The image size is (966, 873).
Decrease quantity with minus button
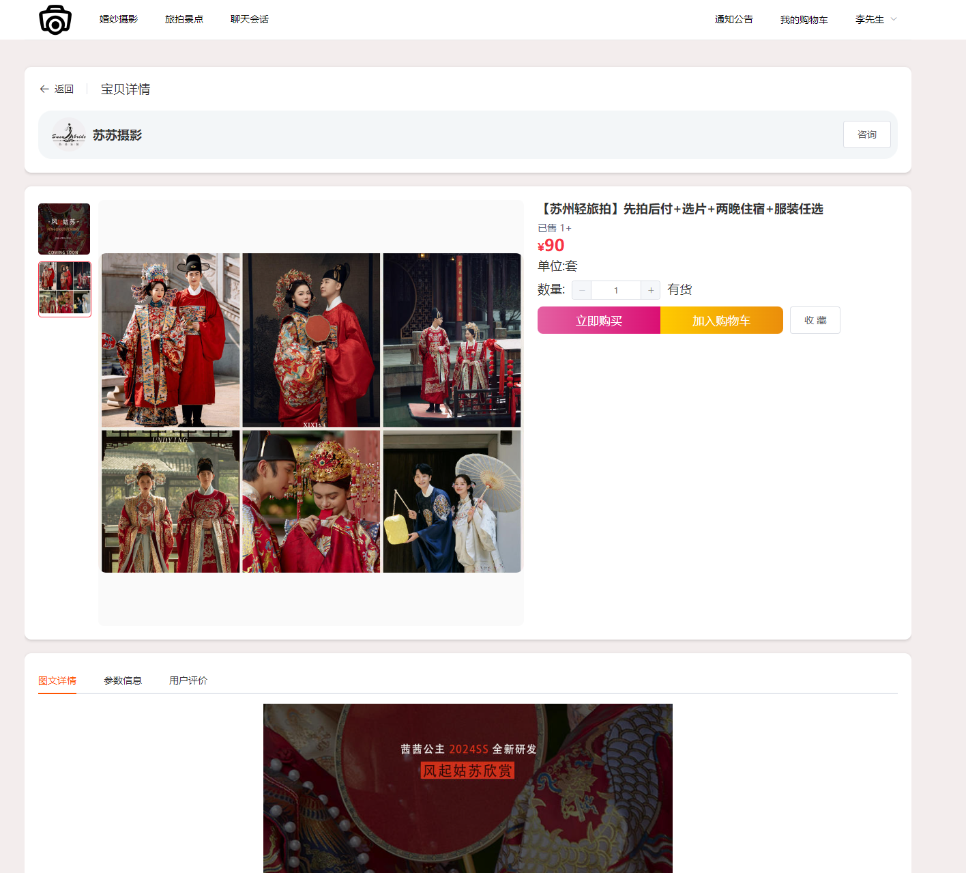(582, 290)
